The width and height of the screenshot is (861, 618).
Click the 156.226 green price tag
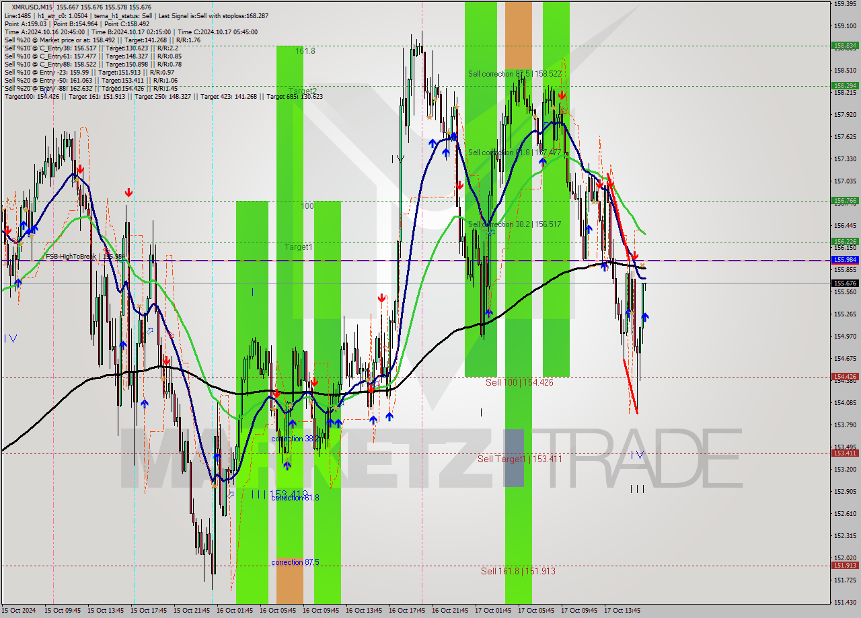[x=845, y=241]
